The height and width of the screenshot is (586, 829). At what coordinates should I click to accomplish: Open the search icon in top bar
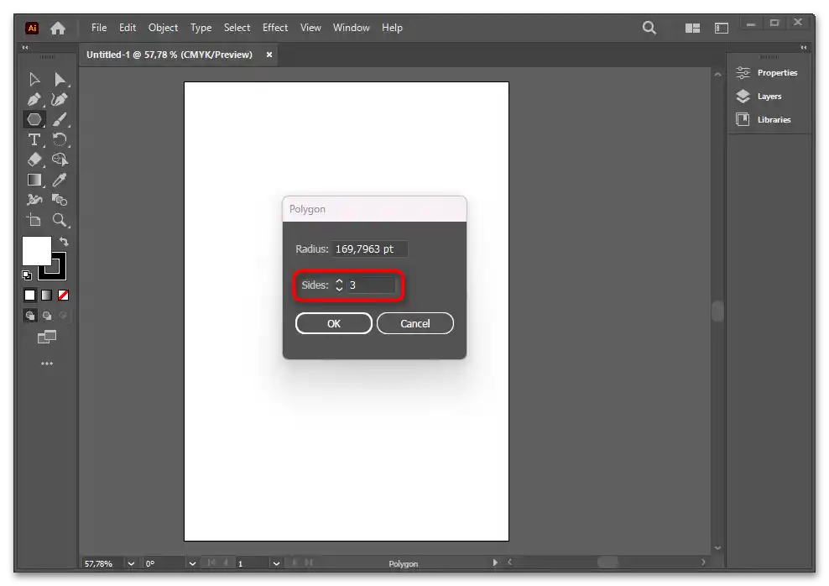point(649,28)
